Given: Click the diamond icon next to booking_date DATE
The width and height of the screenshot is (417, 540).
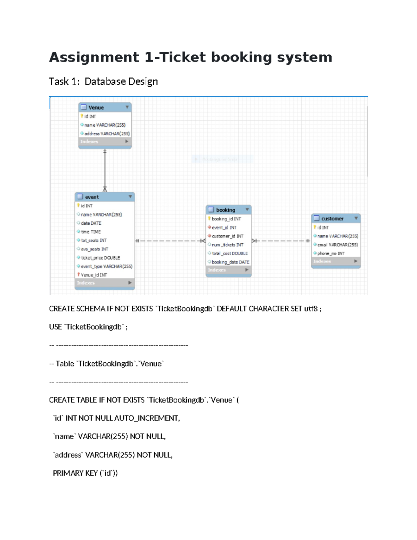Looking at the screenshot, I should (209, 261).
